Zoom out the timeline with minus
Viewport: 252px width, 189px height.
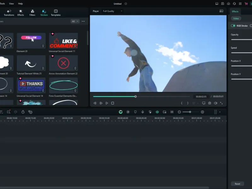[x=179, y=112]
